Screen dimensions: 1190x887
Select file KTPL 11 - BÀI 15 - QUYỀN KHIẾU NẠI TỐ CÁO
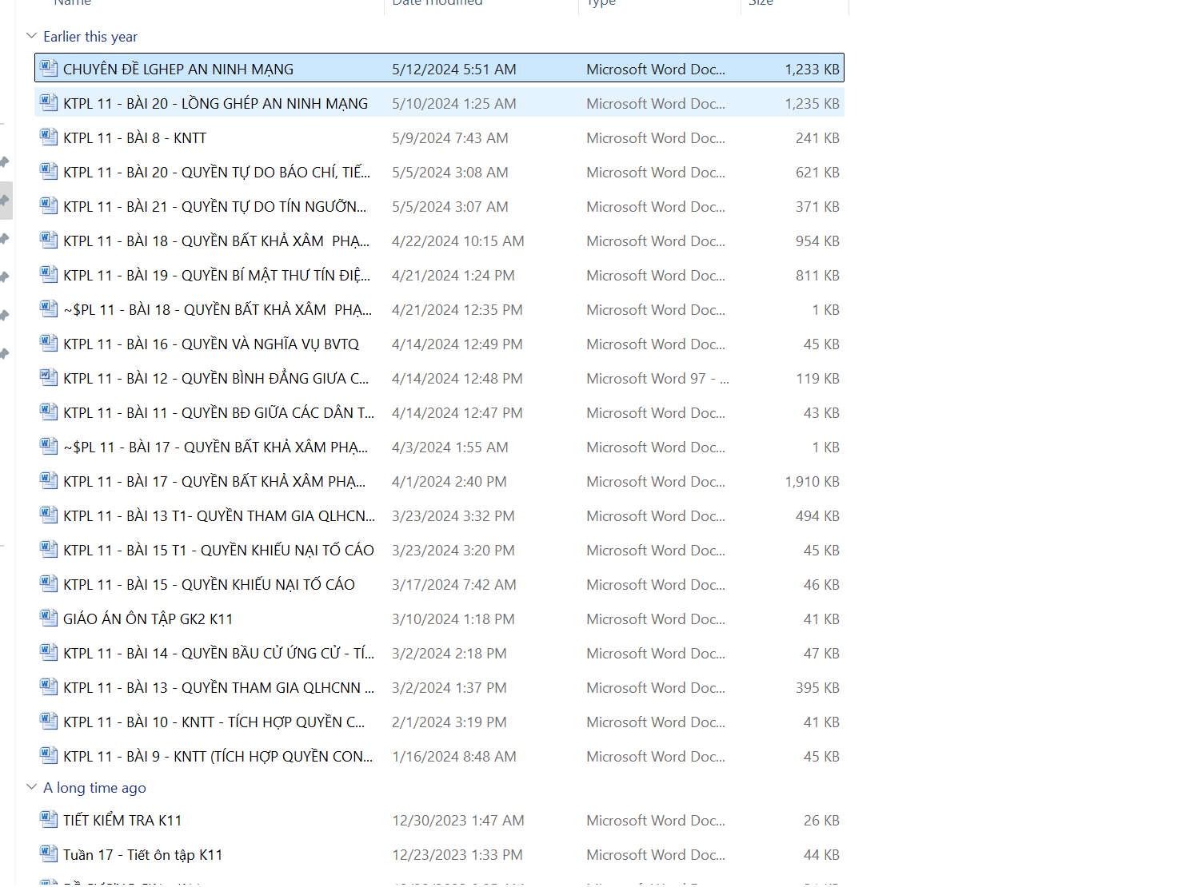click(x=210, y=585)
